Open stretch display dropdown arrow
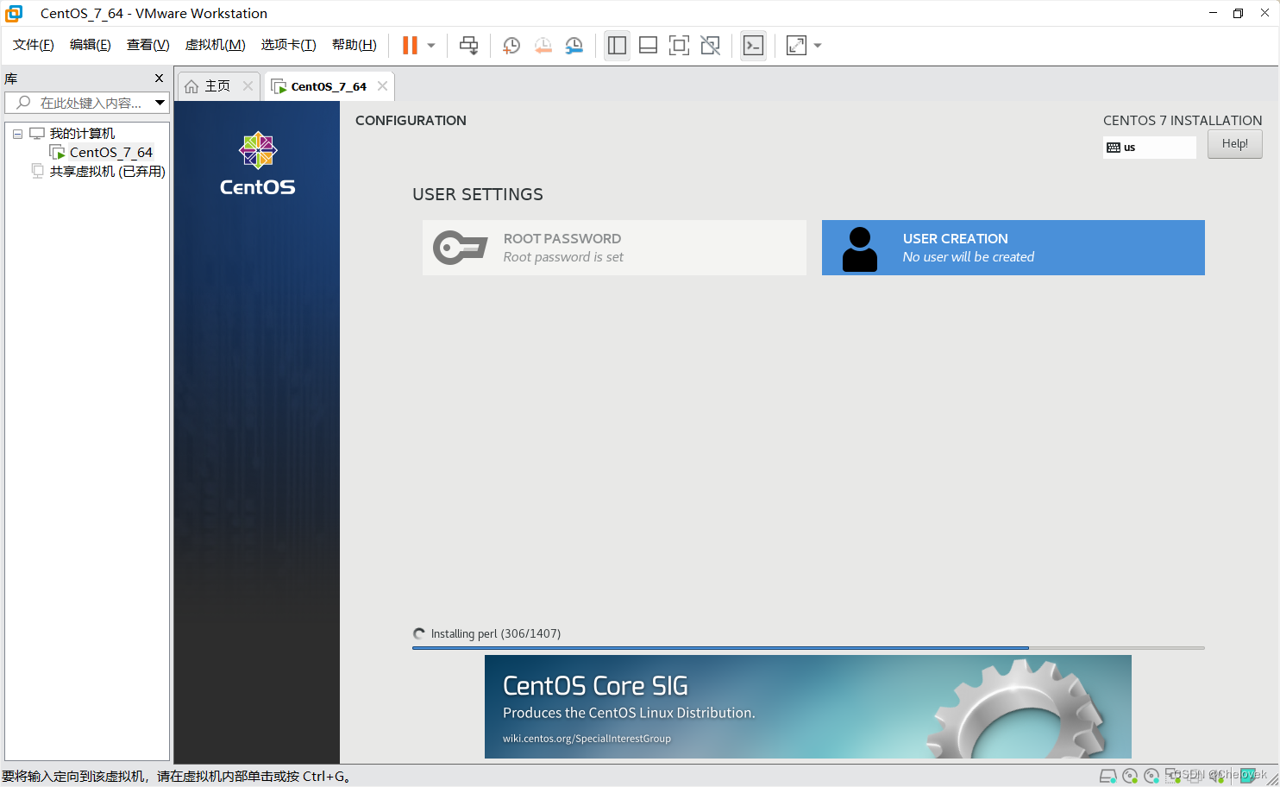Image resolution: width=1280 pixels, height=787 pixels. tap(818, 46)
